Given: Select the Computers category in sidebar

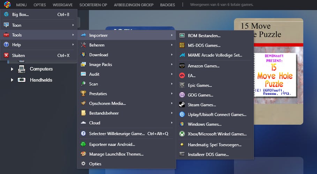Looking at the screenshot, I should point(41,69).
